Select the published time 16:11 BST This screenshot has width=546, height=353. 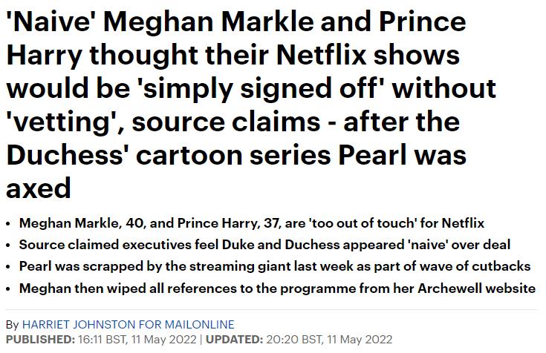tap(102, 339)
